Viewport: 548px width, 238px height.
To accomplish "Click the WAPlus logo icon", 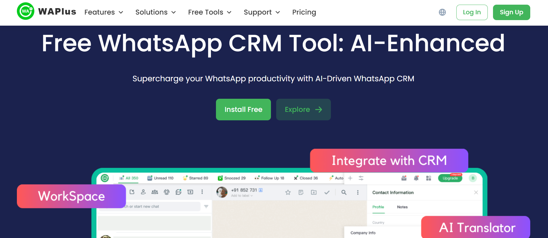I will coord(26,11).
